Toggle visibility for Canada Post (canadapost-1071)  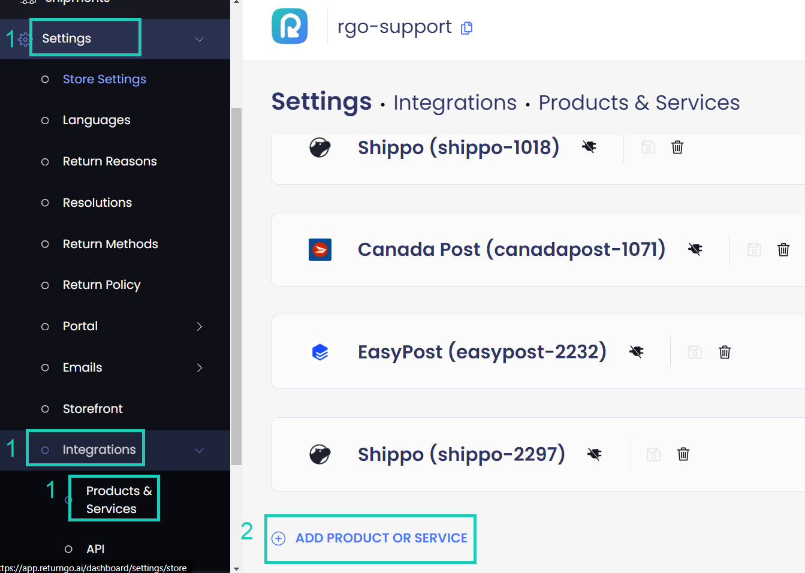695,249
